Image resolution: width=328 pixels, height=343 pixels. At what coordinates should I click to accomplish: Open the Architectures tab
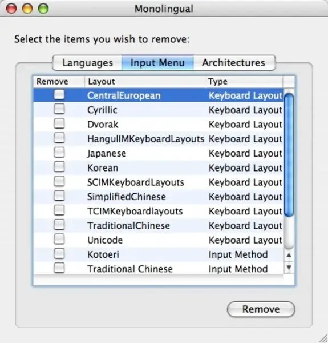tap(234, 63)
